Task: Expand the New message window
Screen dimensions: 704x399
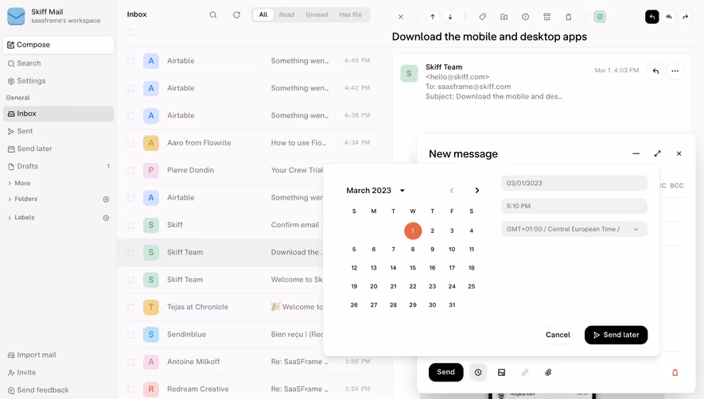Action: point(657,153)
